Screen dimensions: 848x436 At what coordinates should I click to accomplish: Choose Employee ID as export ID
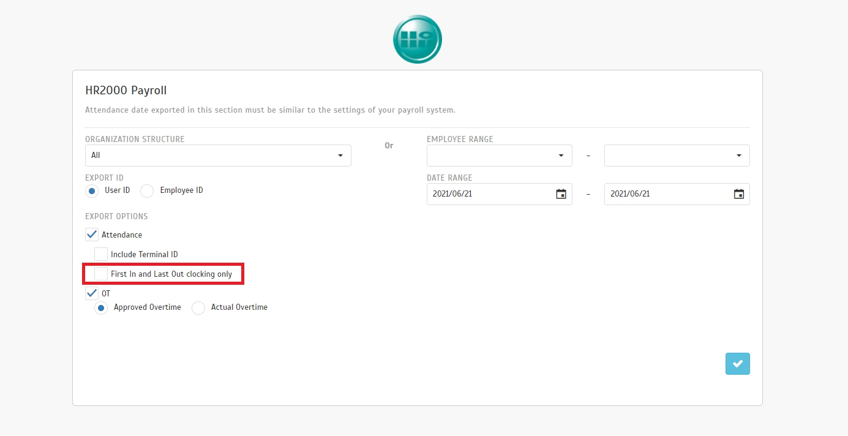point(147,191)
